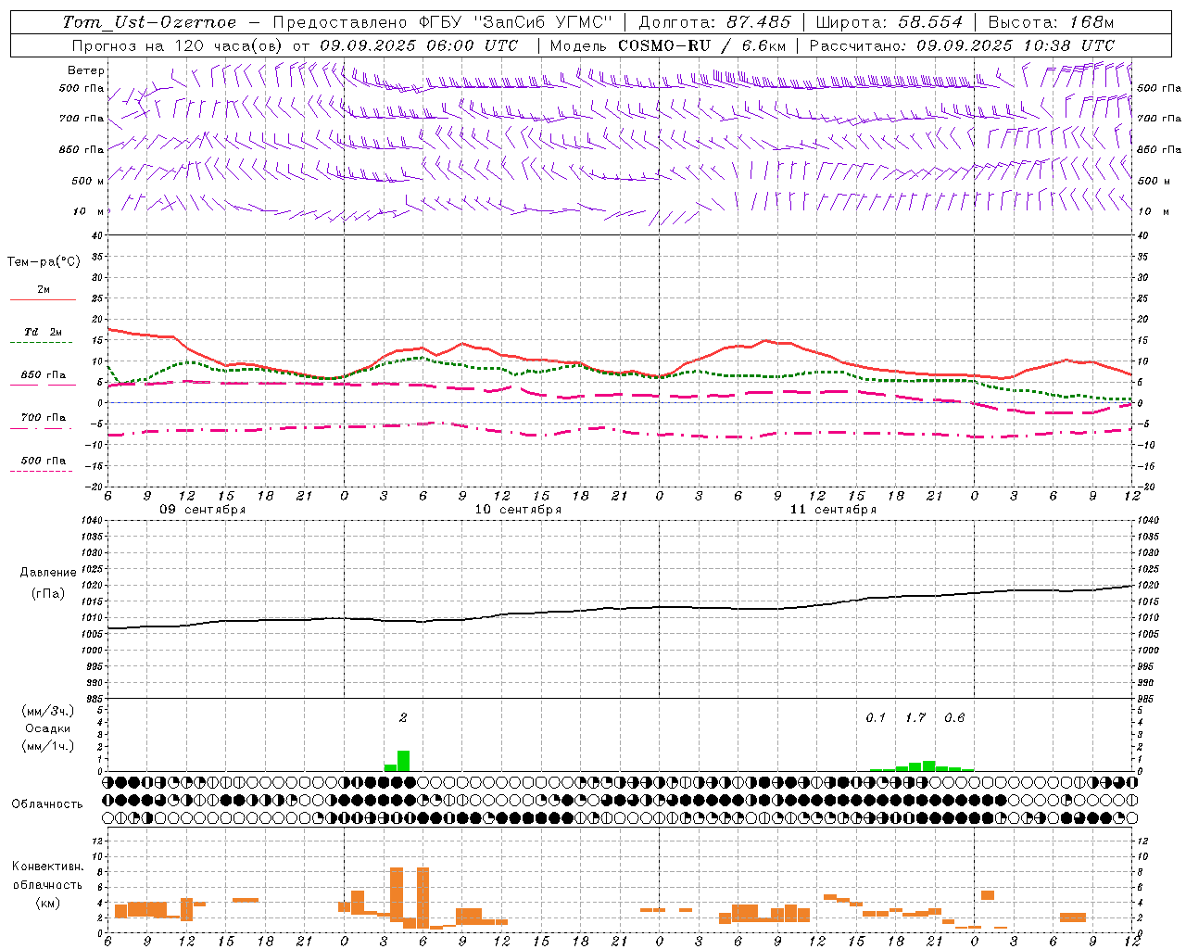Select the Ветер wind panel label

point(86,70)
